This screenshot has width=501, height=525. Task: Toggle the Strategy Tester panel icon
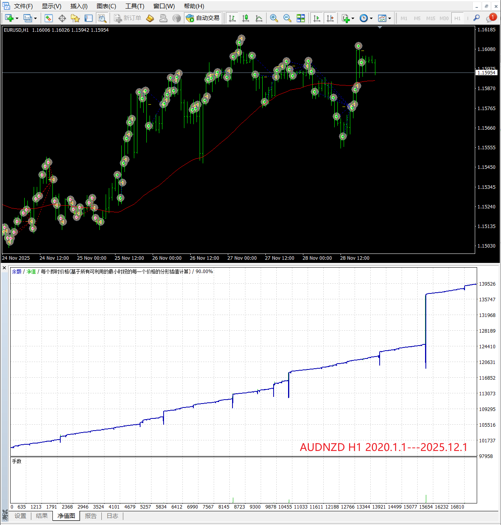coord(102,18)
